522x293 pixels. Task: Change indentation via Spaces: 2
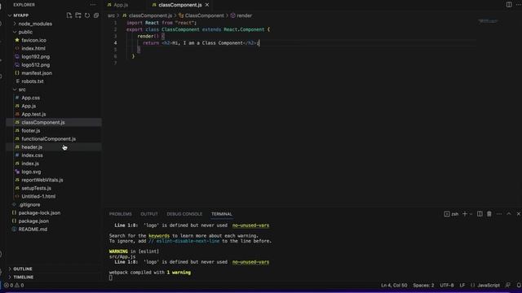[x=423, y=285]
